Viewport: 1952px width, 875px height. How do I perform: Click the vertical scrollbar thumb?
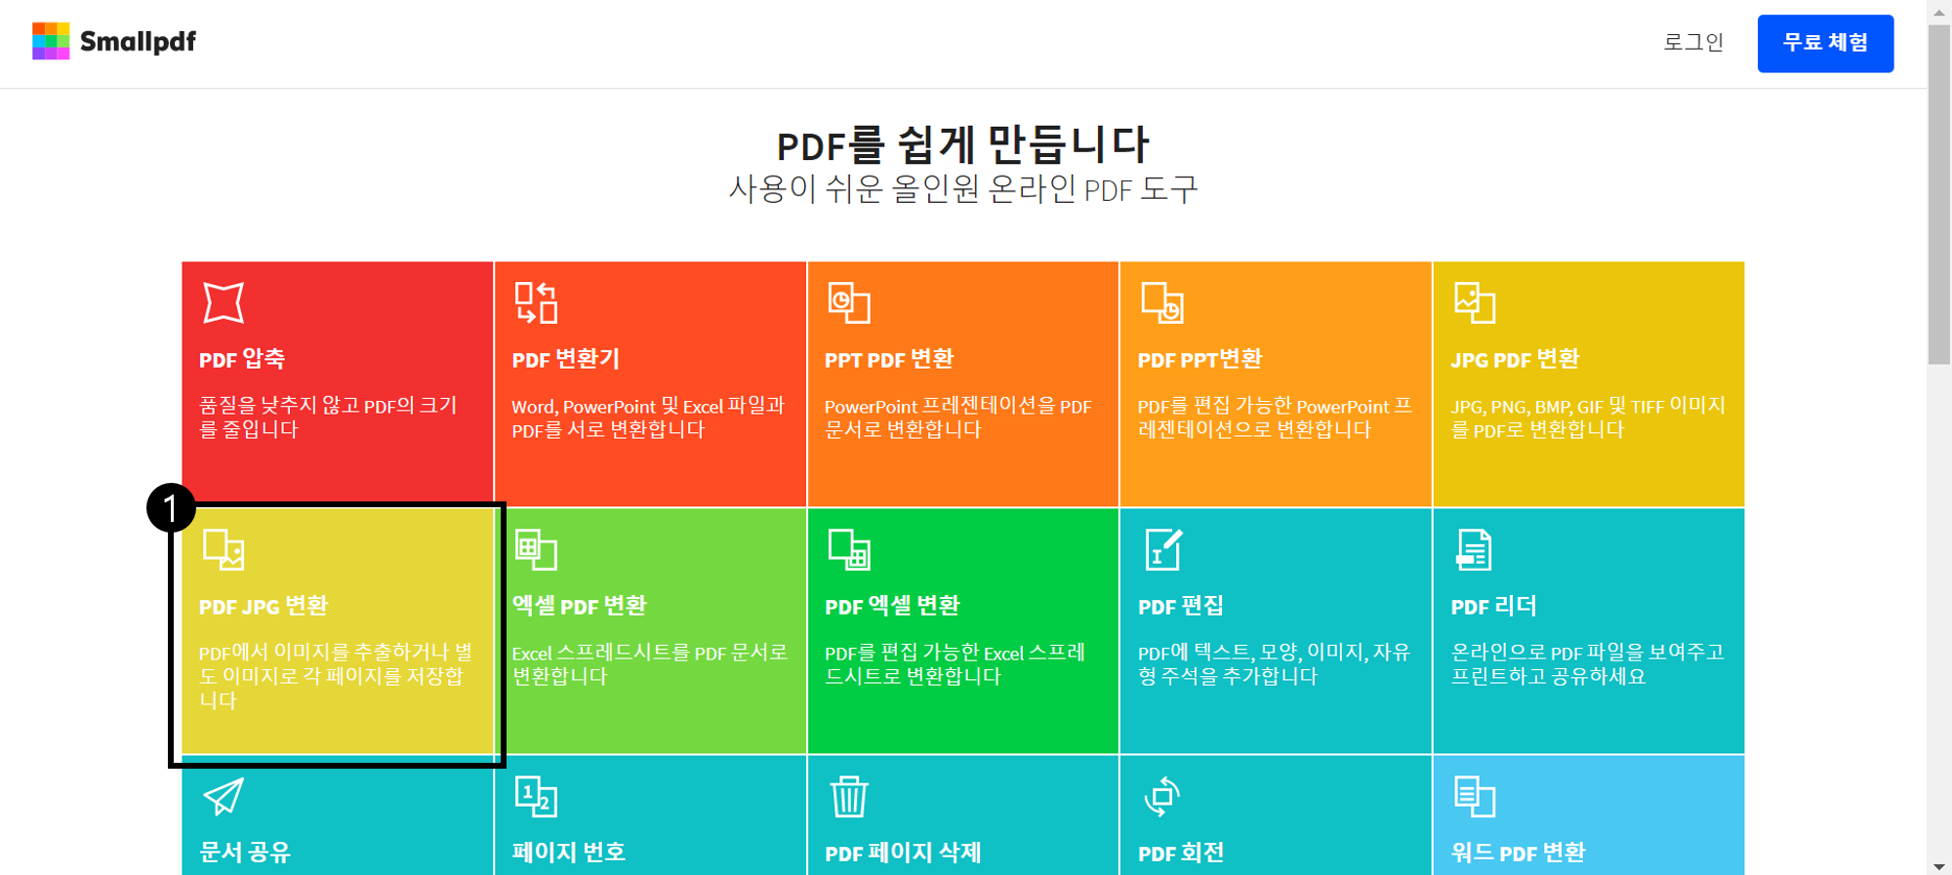point(1939,195)
